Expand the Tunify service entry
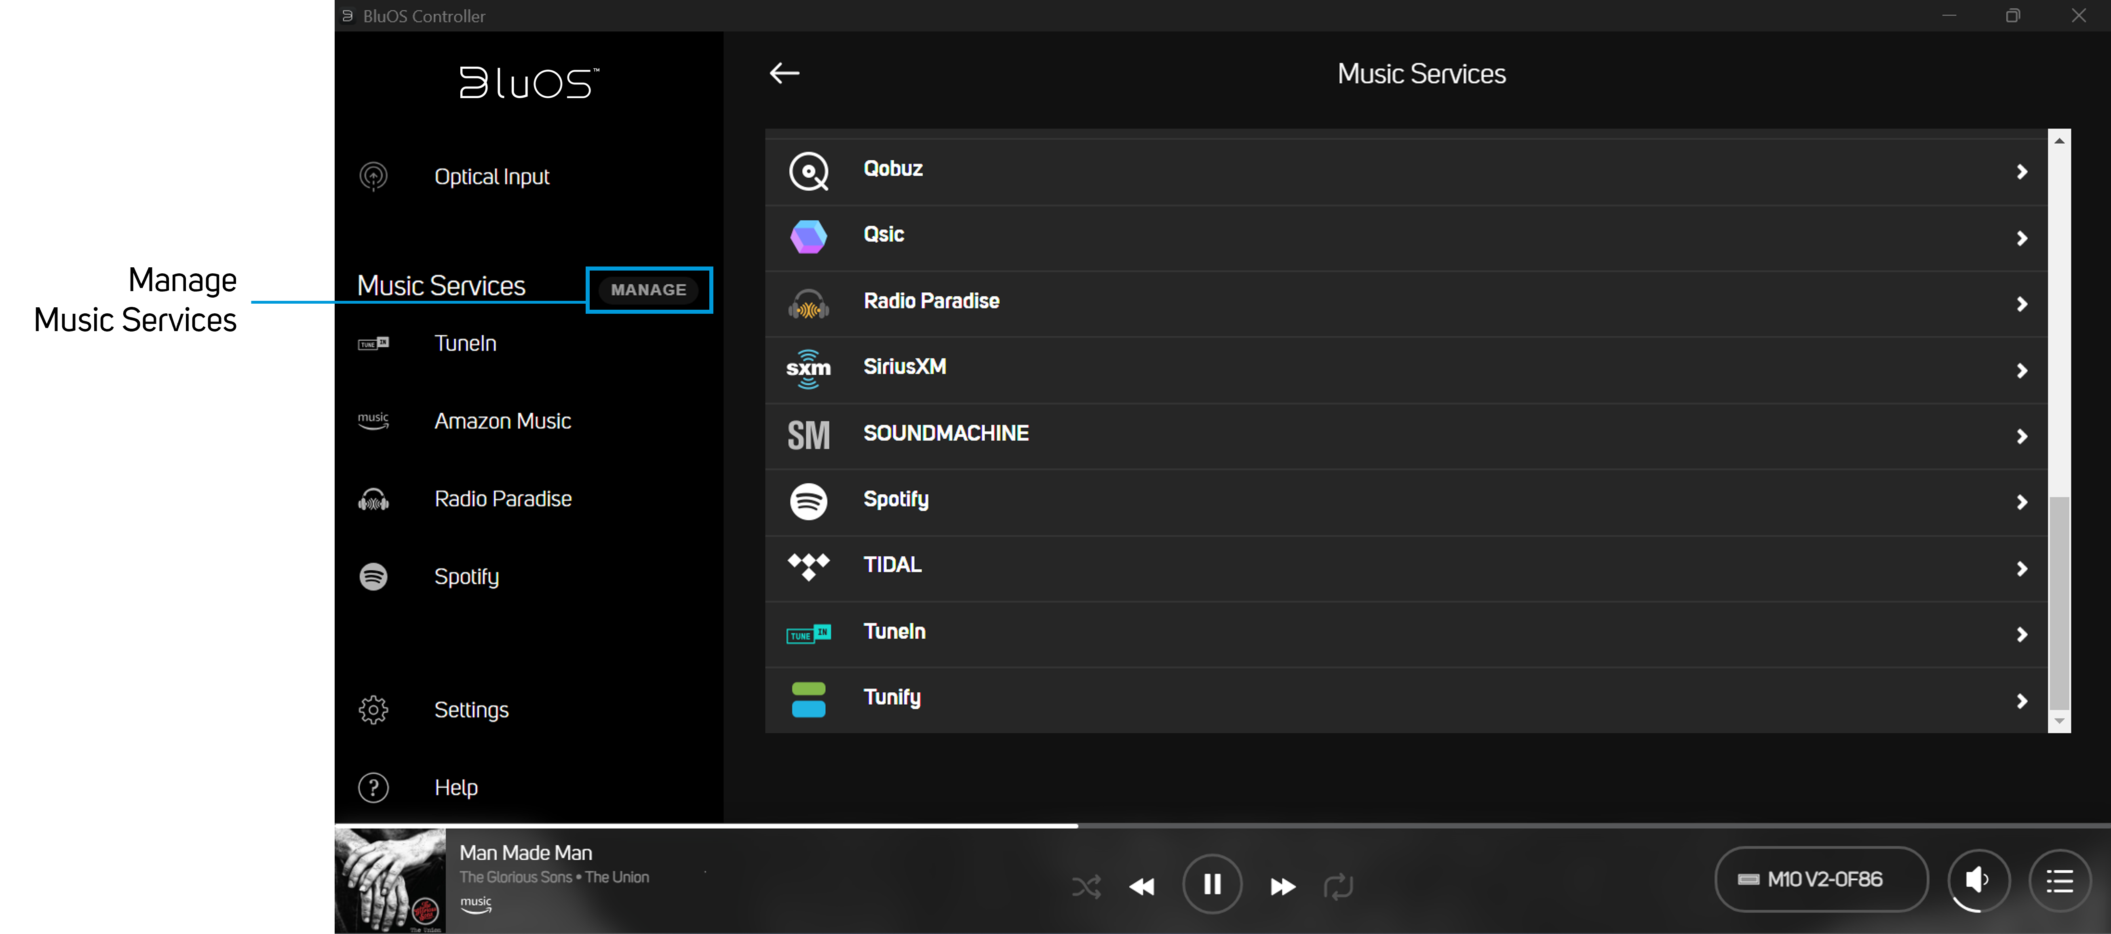Image resolution: width=2111 pixels, height=934 pixels. pyautogui.click(x=1393, y=699)
